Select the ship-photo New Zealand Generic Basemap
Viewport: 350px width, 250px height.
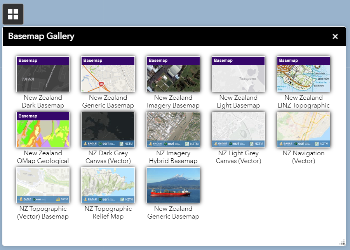tap(173, 185)
